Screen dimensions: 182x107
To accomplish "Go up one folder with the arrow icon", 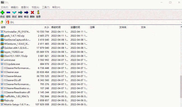I will pos(2,22).
